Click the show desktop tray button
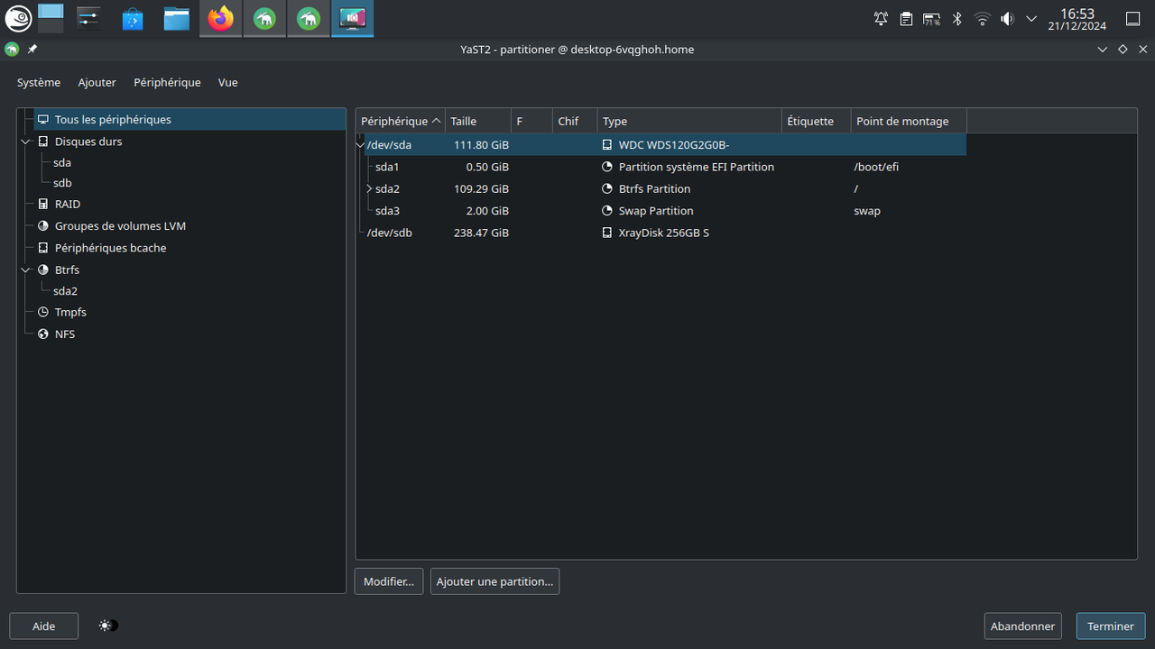This screenshot has height=649, width=1155. point(1133,19)
